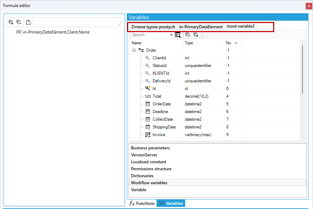Click the key icon beside DeliveryId

point(147,81)
